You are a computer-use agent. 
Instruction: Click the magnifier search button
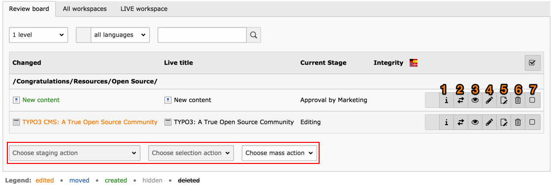pyautogui.click(x=254, y=35)
